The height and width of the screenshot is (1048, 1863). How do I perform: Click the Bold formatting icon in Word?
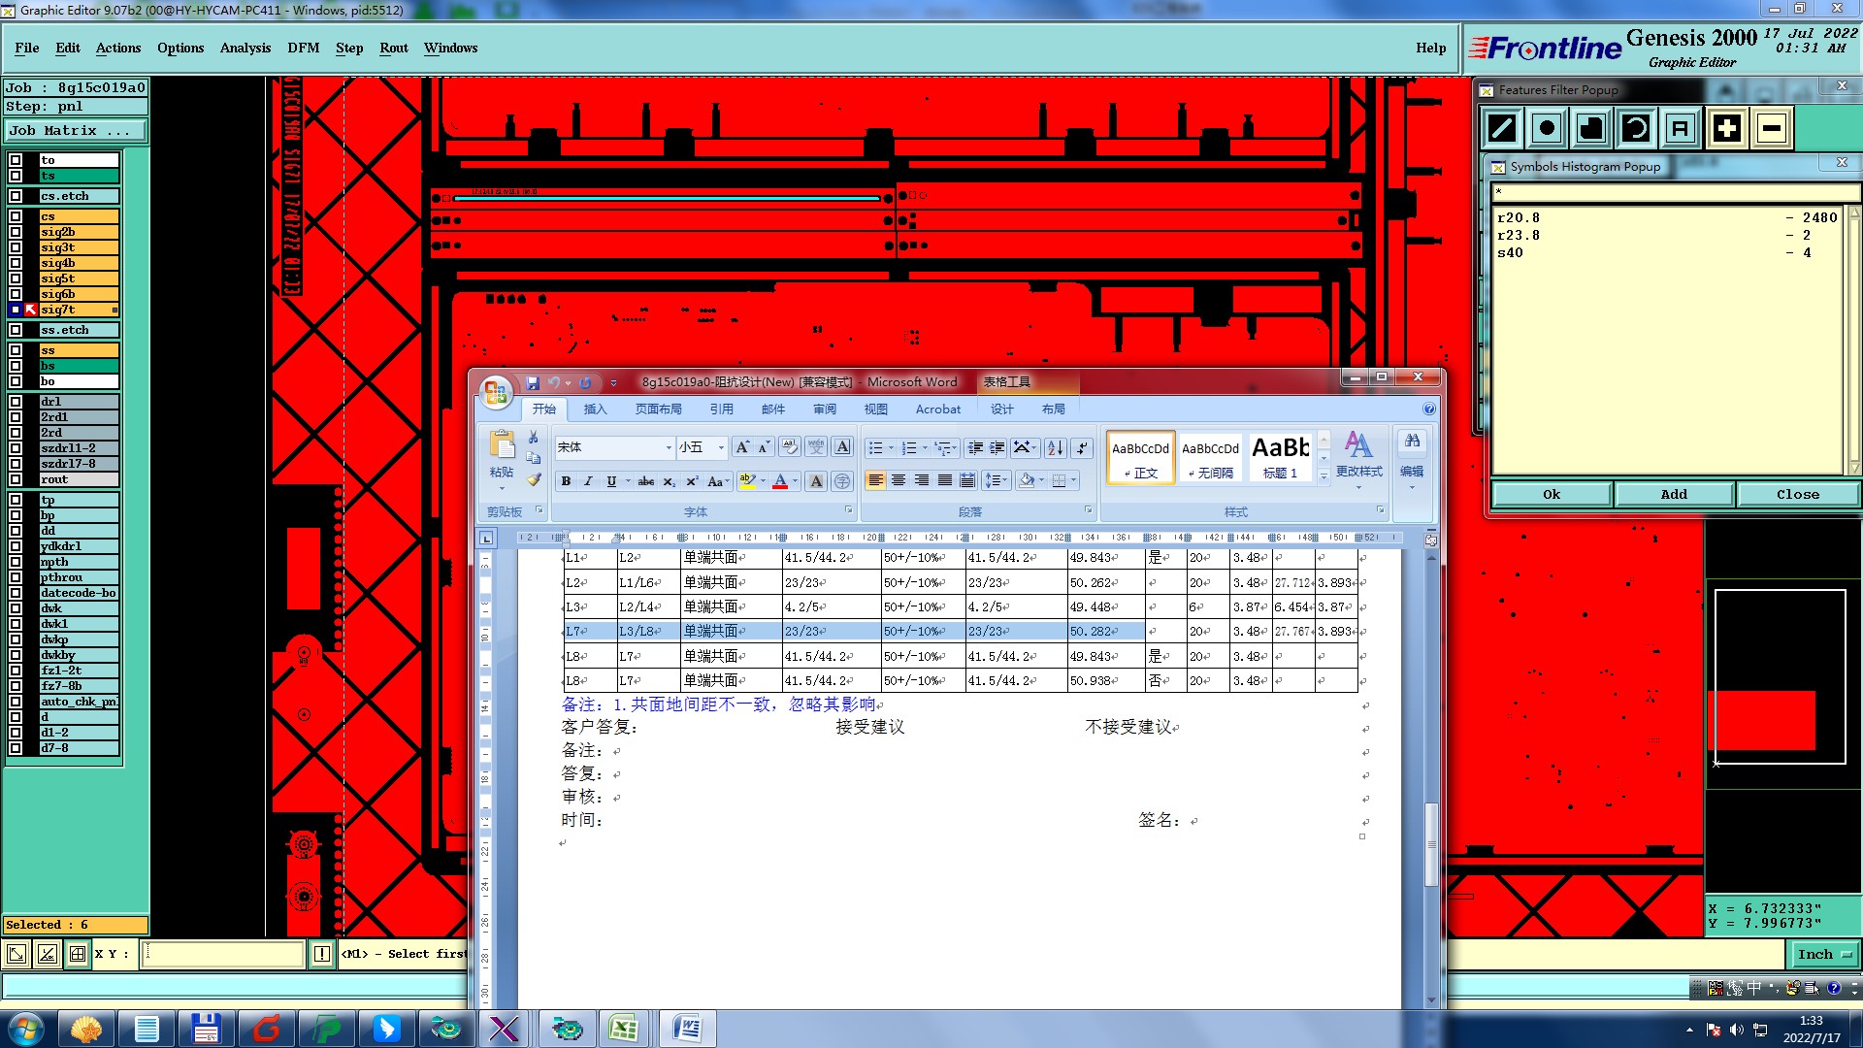click(x=566, y=481)
